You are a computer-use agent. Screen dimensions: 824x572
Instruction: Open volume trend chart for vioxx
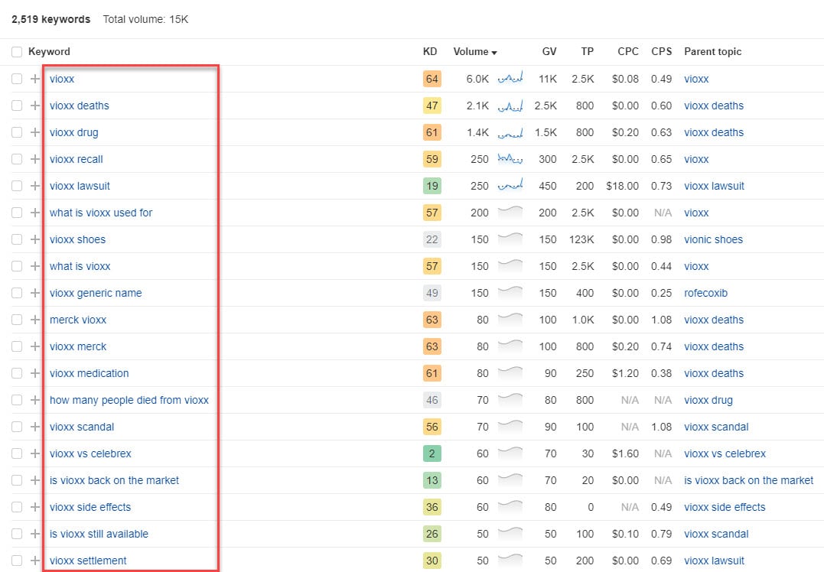pos(510,78)
